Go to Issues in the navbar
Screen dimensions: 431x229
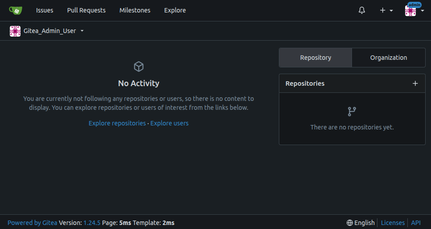pos(45,10)
